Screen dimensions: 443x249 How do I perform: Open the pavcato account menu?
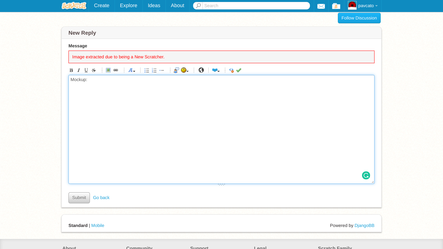tap(363, 6)
